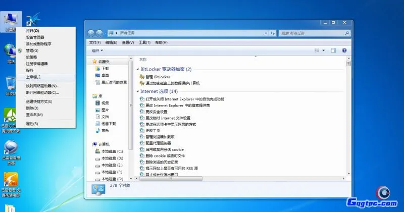This screenshot has height=212, width=404.
Task: Choose 管理(G) from the context menu
Action: tap(46, 50)
